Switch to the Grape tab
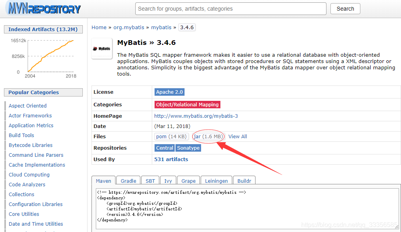 (188, 181)
